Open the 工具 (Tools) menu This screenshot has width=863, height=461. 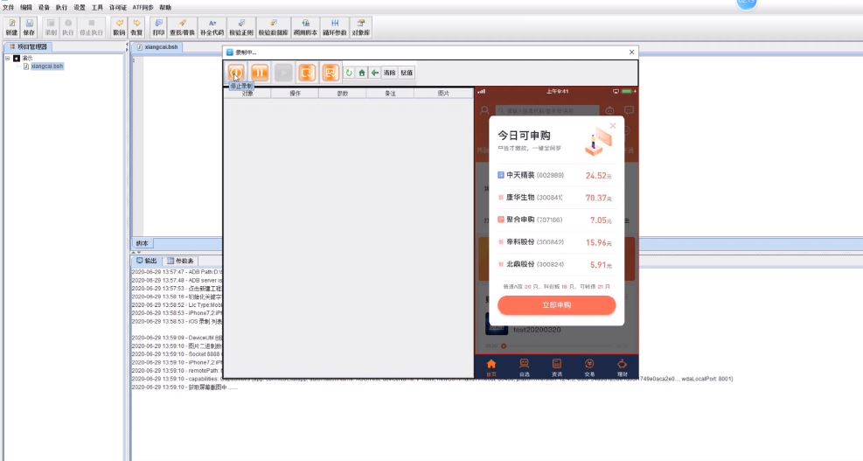[97, 7]
